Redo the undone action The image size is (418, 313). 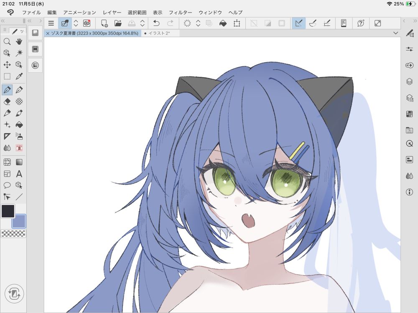(170, 23)
